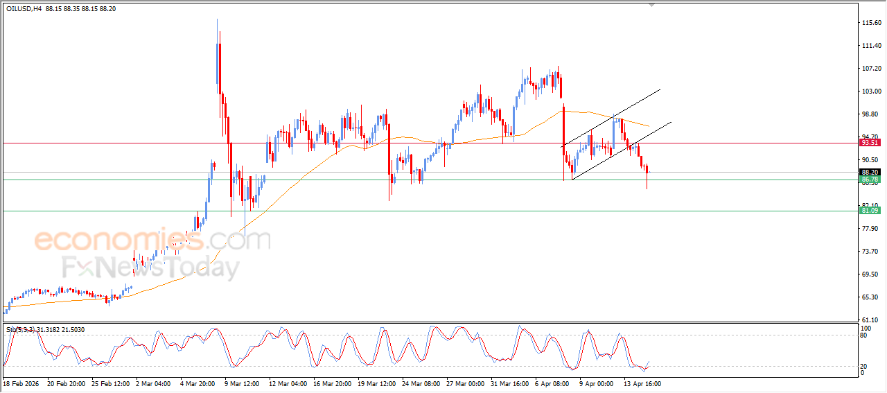This screenshot has width=887, height=393.
Task: Click the 9 Mar 12:00 date label
Action: [242, 383]
